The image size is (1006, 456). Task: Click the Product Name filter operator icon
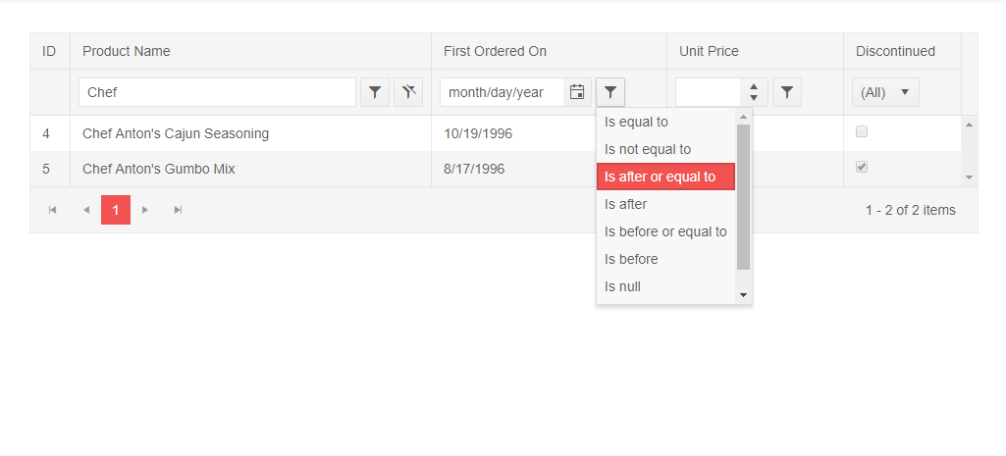(x=375, y=92)
